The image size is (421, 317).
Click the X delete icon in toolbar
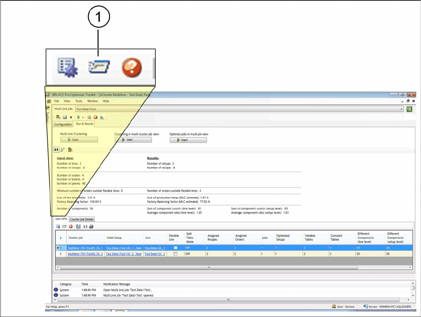pyautogui.click(x=71, y=117)
